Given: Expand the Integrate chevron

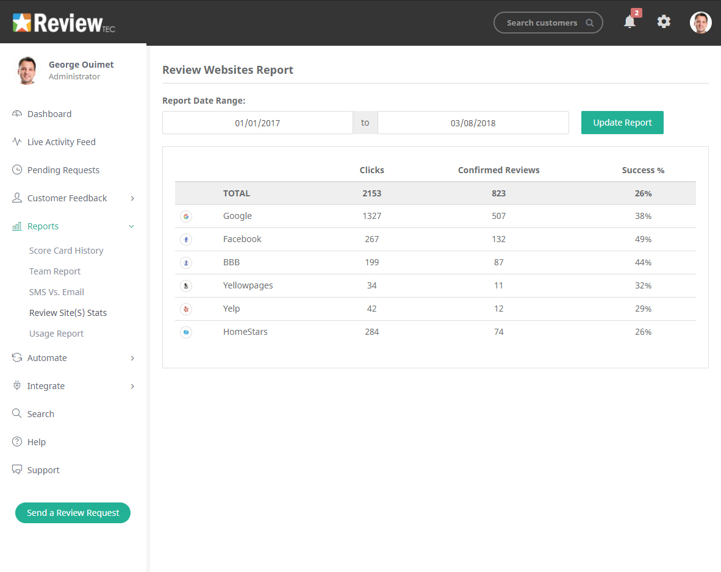Looking at the screenshot, I should coord(132,386).
